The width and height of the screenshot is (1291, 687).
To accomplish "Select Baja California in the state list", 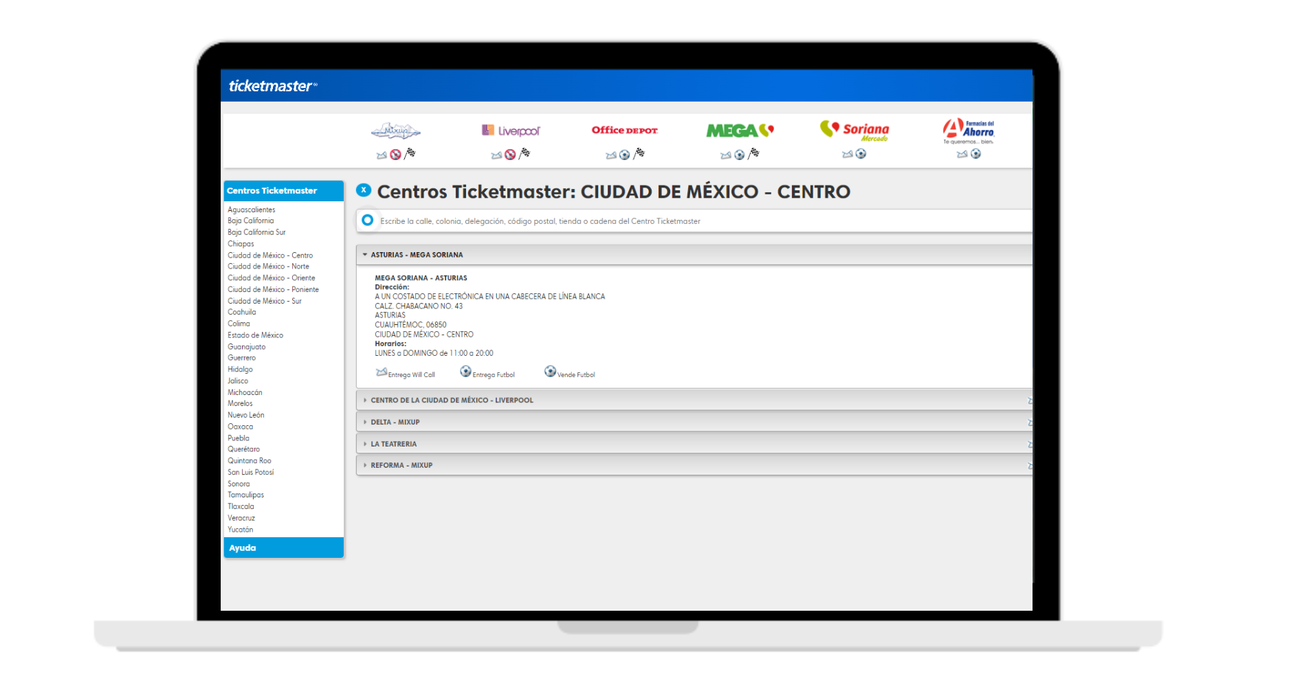I will [x=251, y=221].
